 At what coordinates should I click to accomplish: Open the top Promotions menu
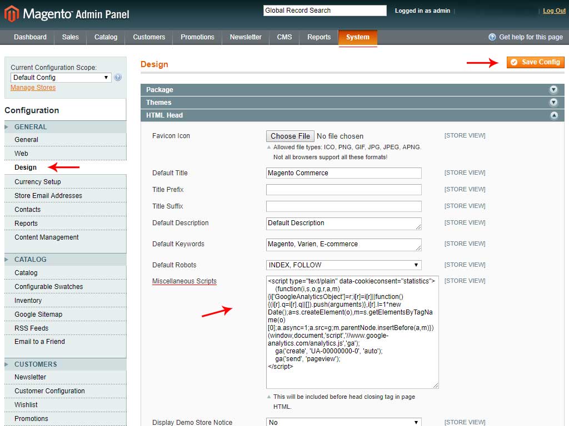coord(197,37)
